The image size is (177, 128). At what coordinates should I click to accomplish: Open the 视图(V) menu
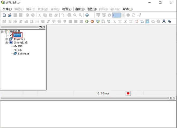(67, 9)
